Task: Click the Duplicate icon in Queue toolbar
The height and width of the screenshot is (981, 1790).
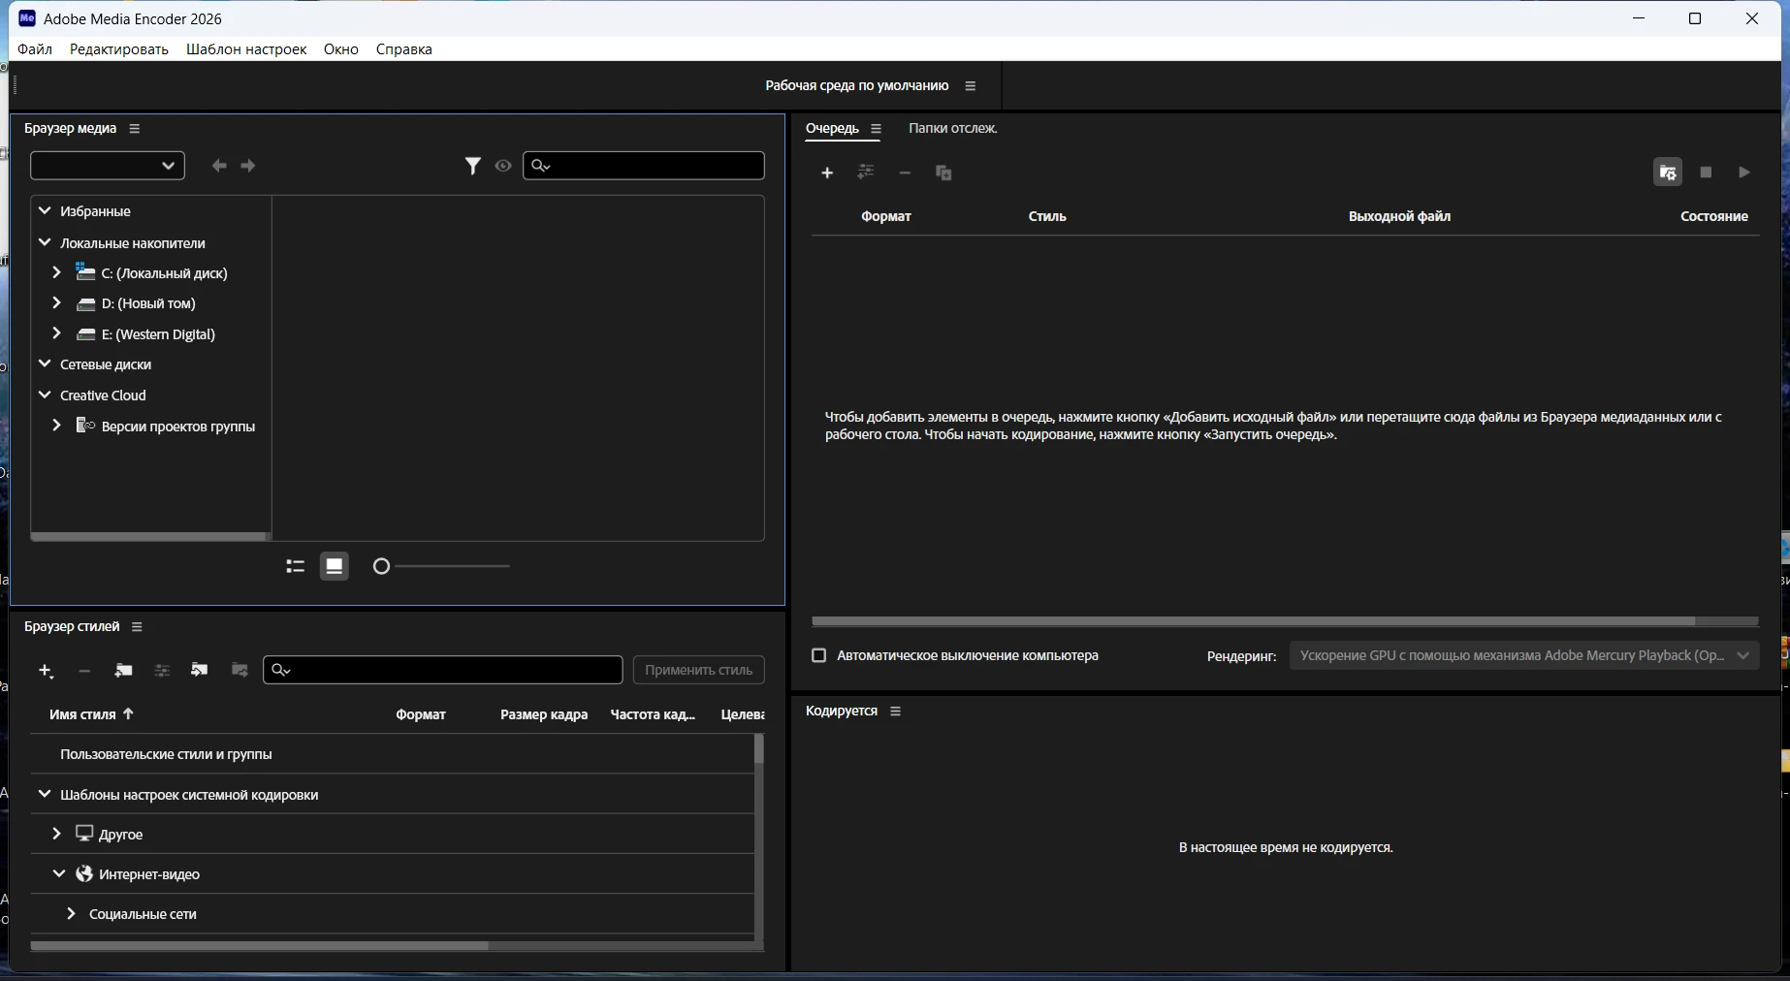Action: pyautogui.click(x=943, y=173)
